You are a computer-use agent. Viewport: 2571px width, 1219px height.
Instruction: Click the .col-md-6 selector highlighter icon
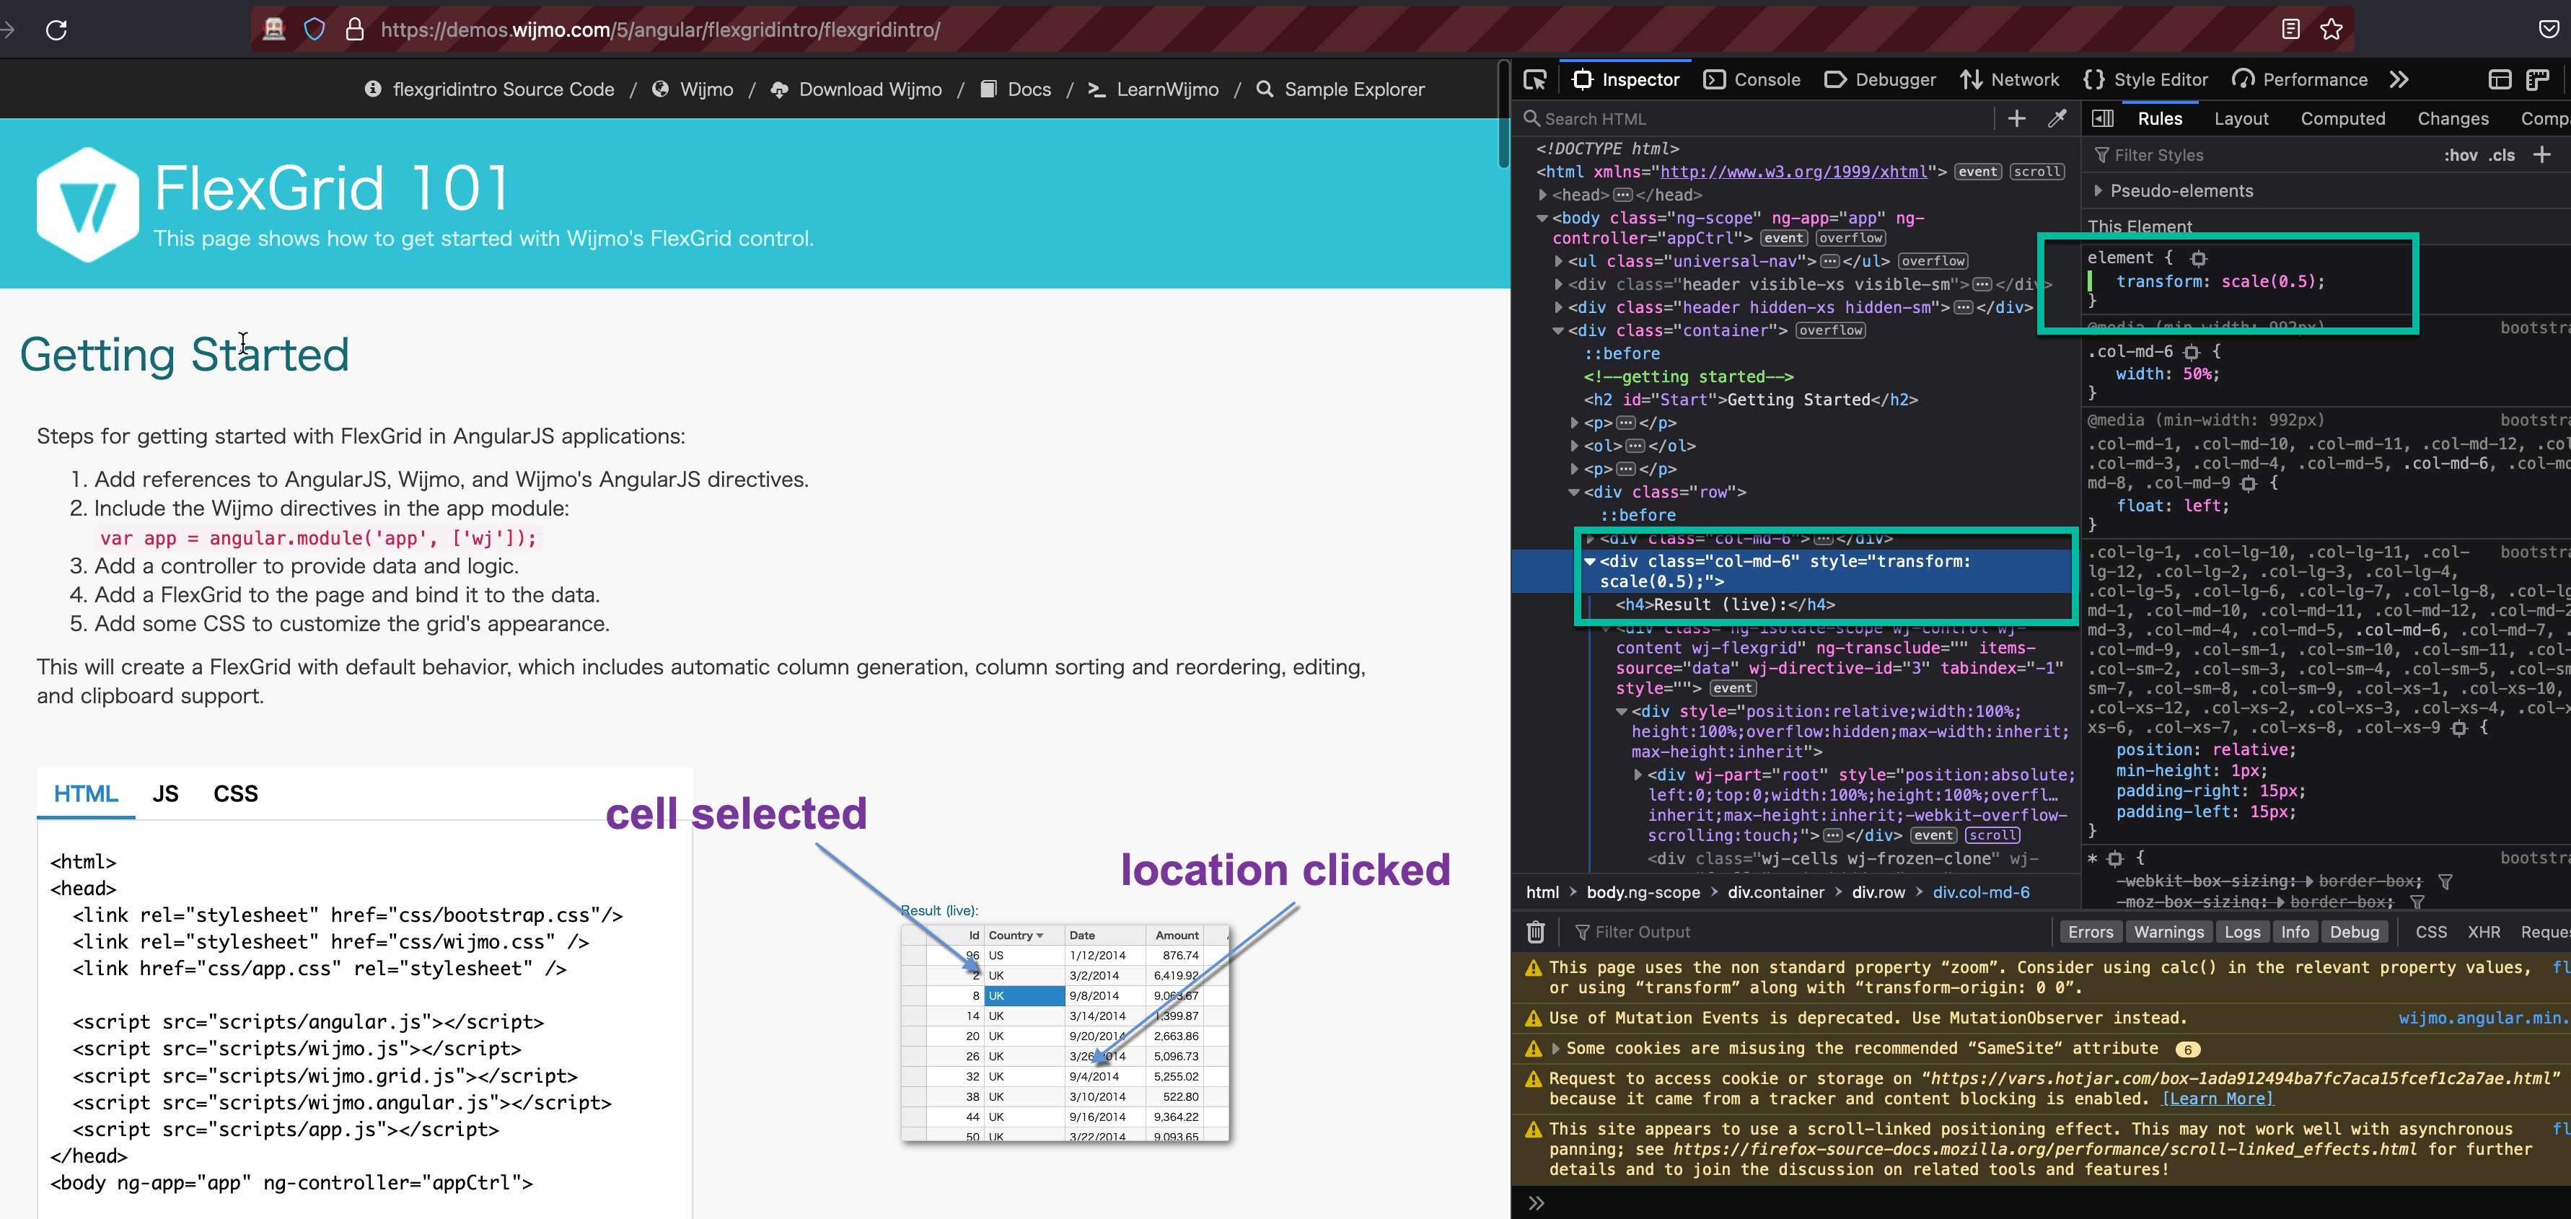click(x=2191, y=352)
